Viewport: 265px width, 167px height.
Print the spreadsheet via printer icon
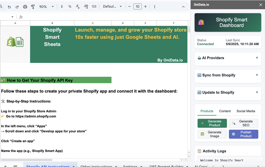tap(25, 7)
